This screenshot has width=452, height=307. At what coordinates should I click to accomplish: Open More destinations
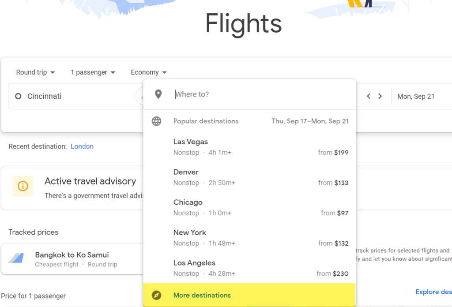coord(250,295)
